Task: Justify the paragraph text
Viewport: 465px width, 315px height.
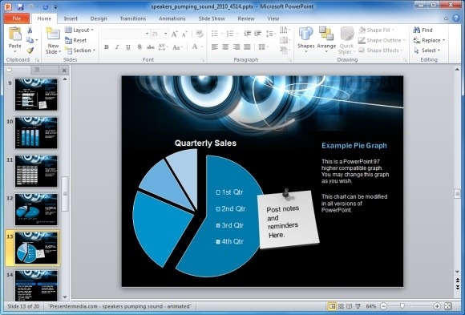Action: (x=247, y=46)
